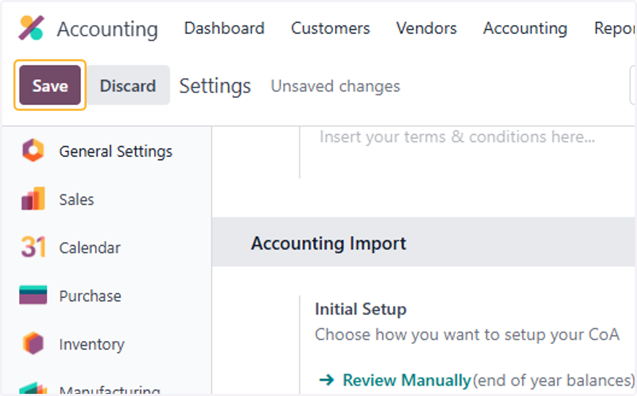Open the Customers menu
Screen dimensions: 637x396
pyautogui.click(x=330, y=28)
